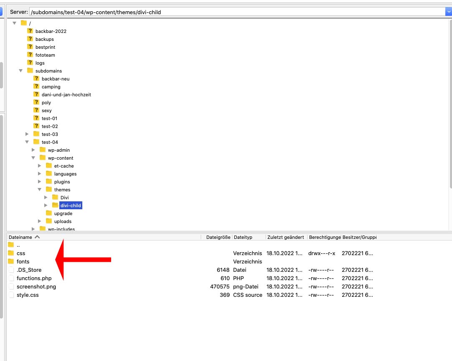452x361 pixels.
Task: Sort by Dateigröße column header
Action: [218, 237]
